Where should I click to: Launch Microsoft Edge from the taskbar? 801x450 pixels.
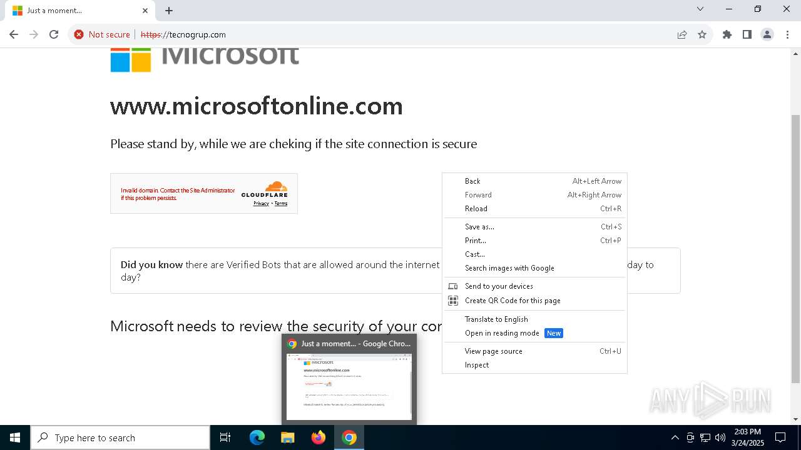pyautogui.click(x=257, y=437)
